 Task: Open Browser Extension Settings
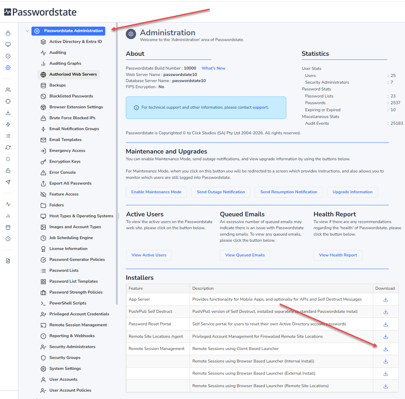point(72,107)
